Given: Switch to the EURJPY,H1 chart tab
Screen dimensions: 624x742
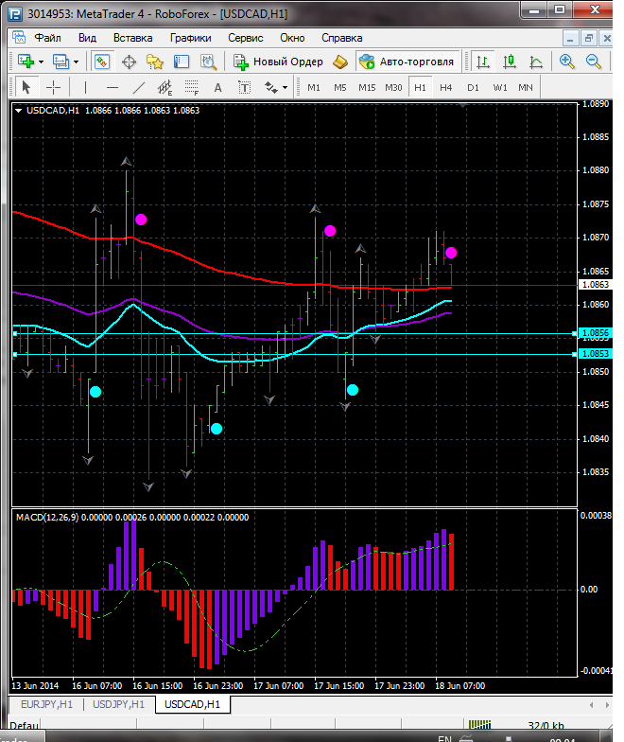Looking at the screenshot, I should coord(43,704).
